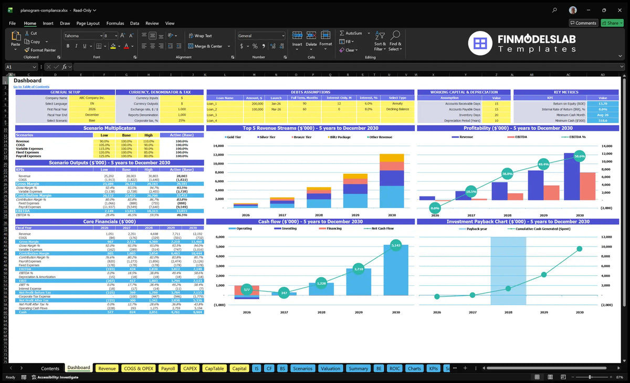Open the View ribbon tab
Viewport: 630px width, 383px height.
[x=170, y=23]
